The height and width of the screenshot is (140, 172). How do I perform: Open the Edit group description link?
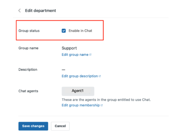coord(80,76)
